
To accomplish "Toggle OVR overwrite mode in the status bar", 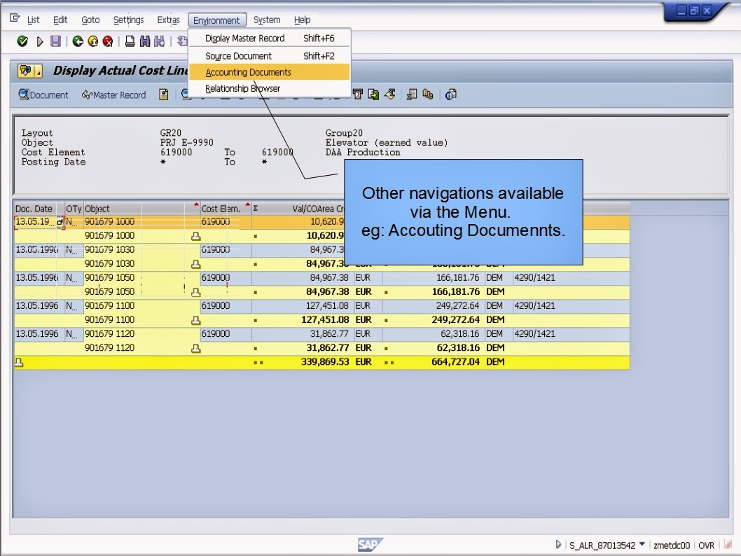I will click(705, 545).
